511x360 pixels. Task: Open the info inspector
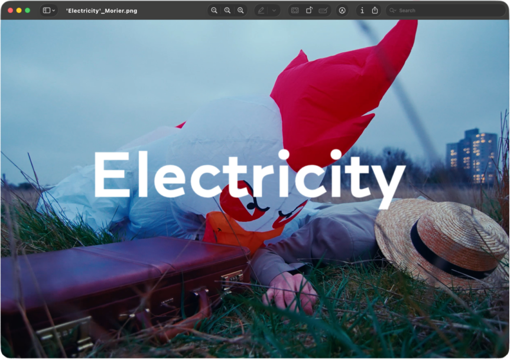[x=362, y=10]
